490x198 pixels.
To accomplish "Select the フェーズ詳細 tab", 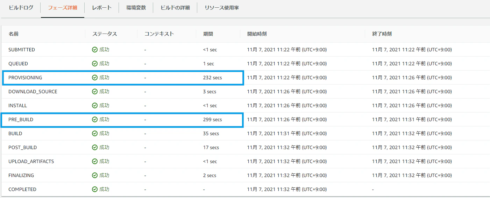I will [63, 8].
